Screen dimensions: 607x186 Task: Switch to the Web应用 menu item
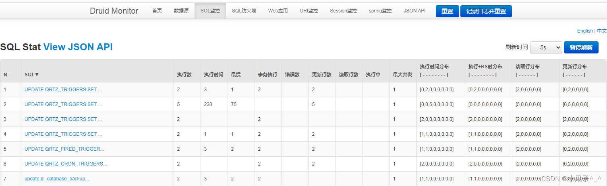coord(278,11)
